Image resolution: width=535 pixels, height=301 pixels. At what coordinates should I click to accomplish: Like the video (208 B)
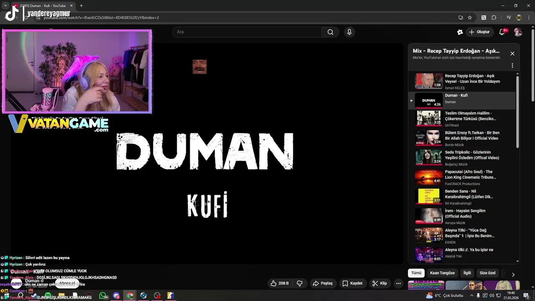click(280, 283)
